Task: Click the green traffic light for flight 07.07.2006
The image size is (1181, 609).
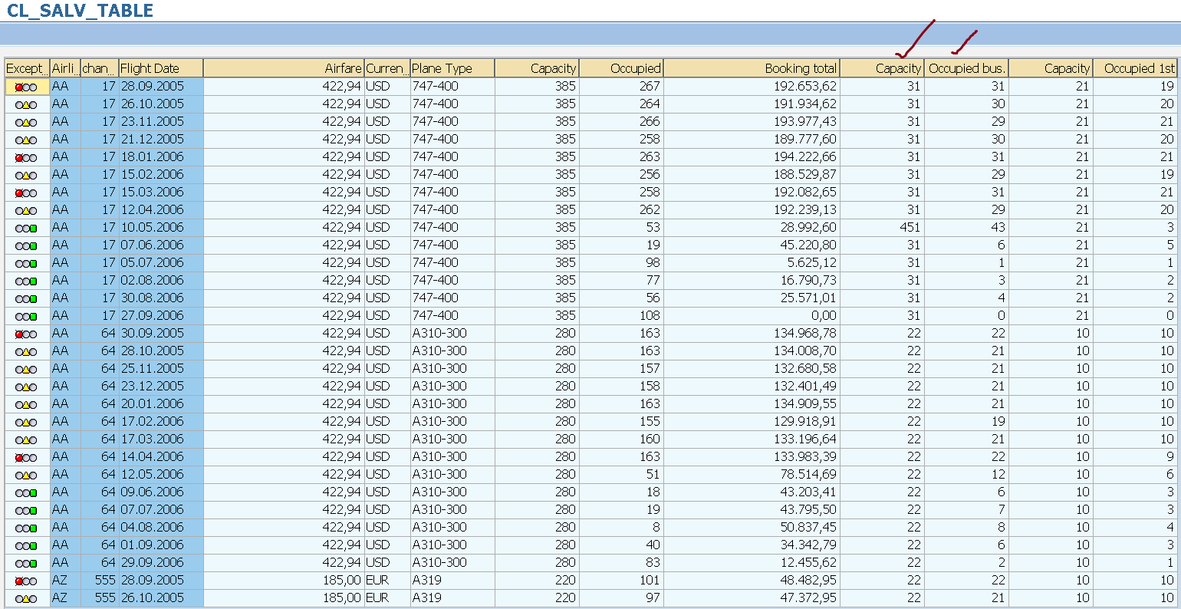Action: [x=26, y=510]
